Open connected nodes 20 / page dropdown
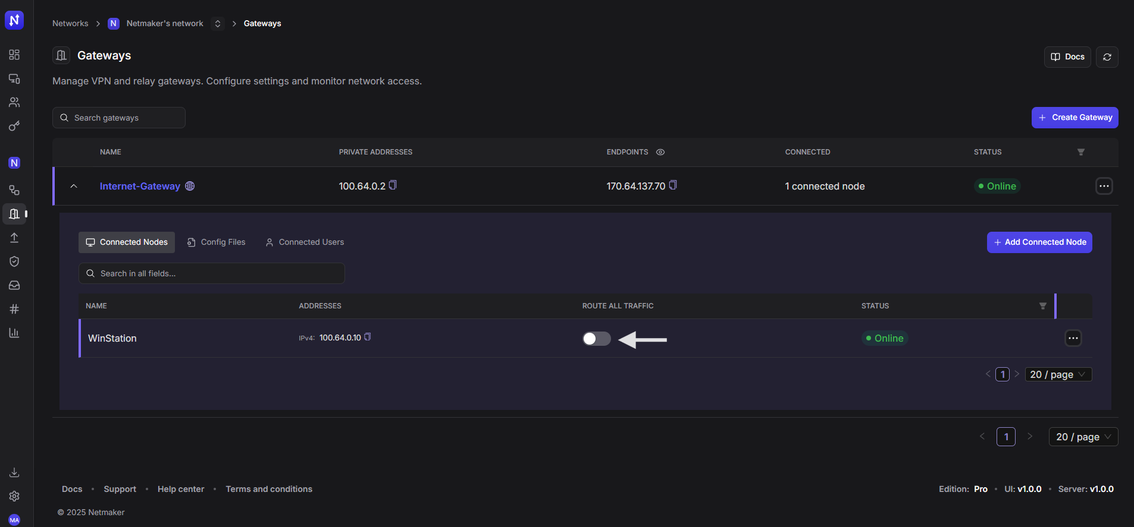 pos(1058,374)
